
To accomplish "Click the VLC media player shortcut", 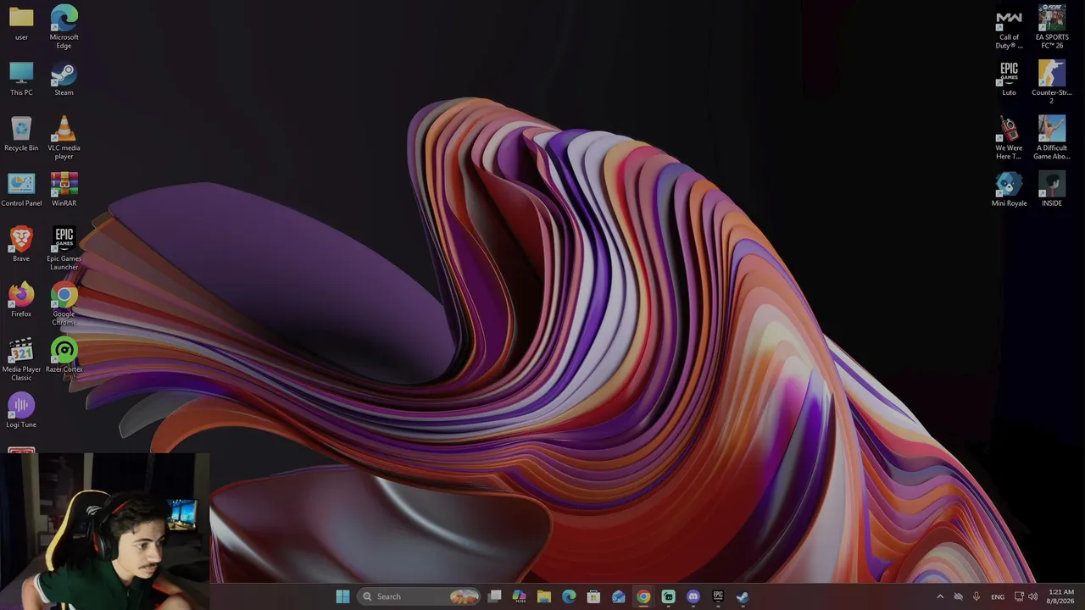I will 64,138.
